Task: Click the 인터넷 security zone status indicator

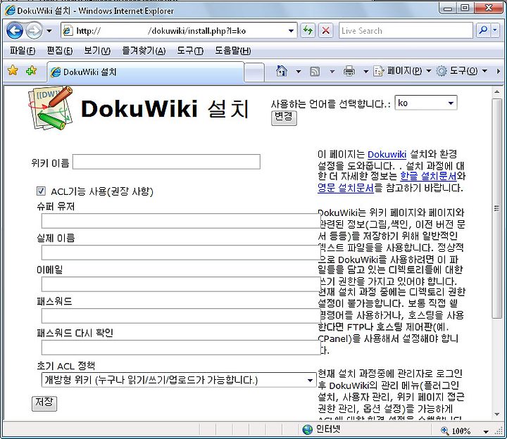Action: point(322,429)
